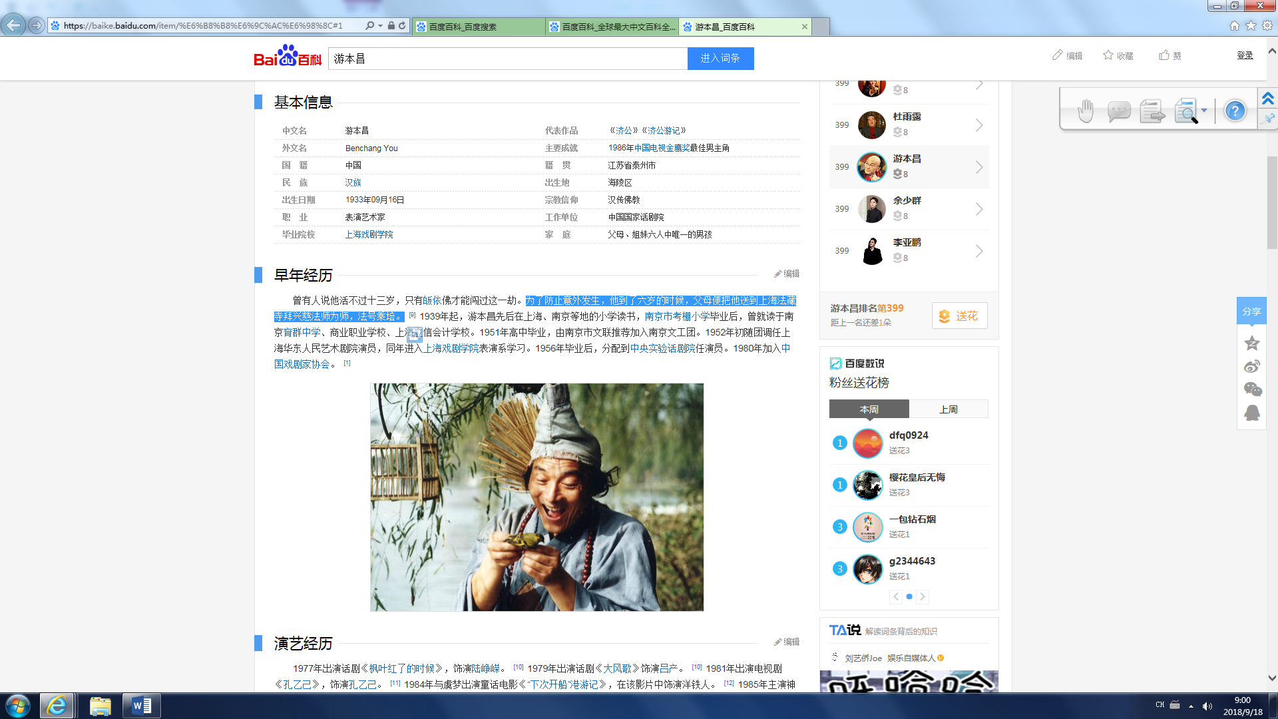Click the Weibo share icon in sidebar
The width and height of the screenshot is (1278, 719).
[x=1251, y=367]
